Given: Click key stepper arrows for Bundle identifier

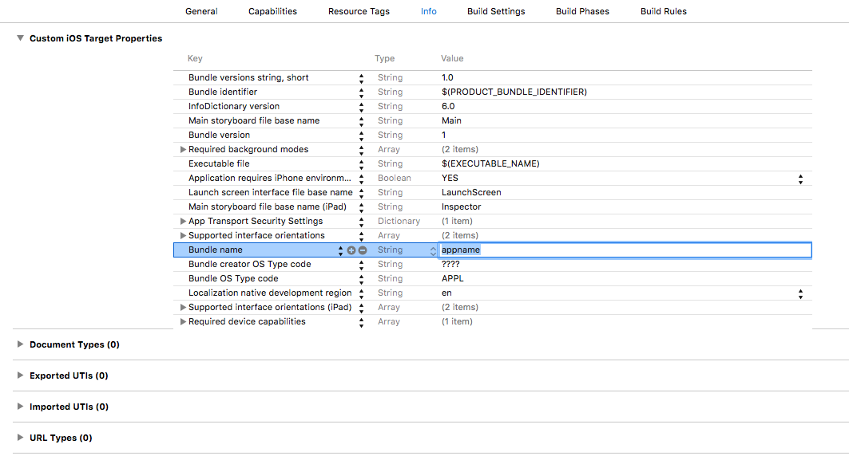Looking at the screenshot, I should (x=361, y=92).
